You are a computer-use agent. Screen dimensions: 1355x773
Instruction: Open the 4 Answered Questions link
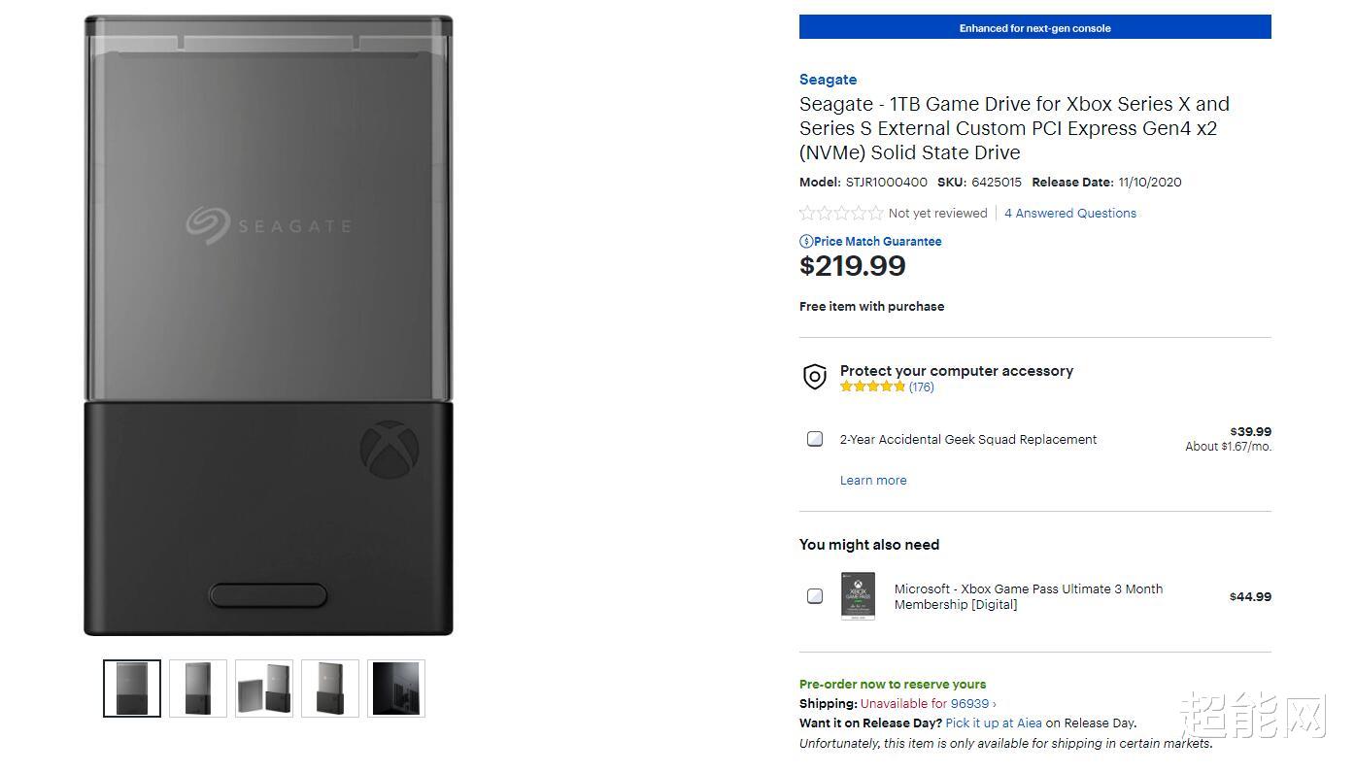[x=1069, y=214]
